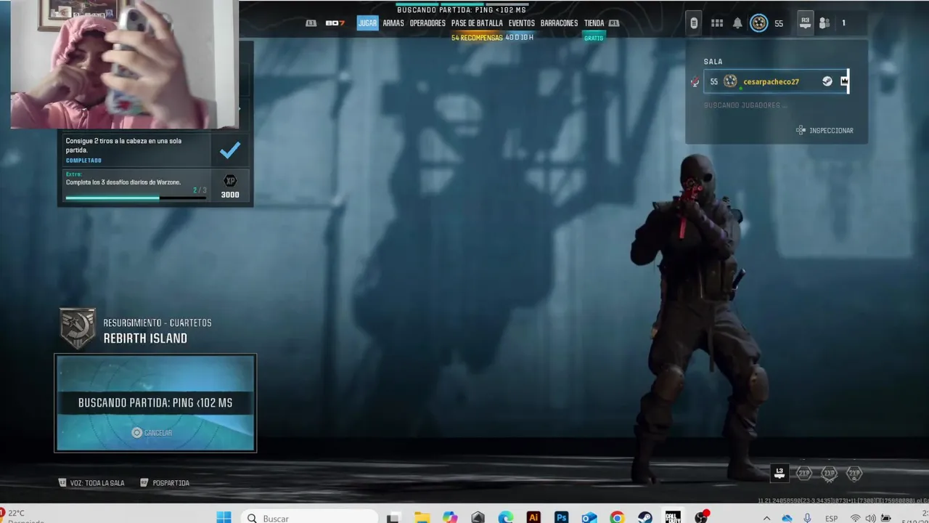The width and height of the screenshot is (929, 523).
Task: Click the GRATIS tag under TIENDA
Action: pyautogui.click(x=594, y=38)
